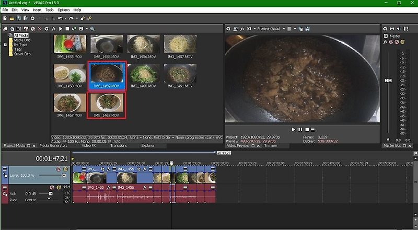Open Project Properties gear in main toolbar
This screenshot has width=418, height=230.
point(32,18)
